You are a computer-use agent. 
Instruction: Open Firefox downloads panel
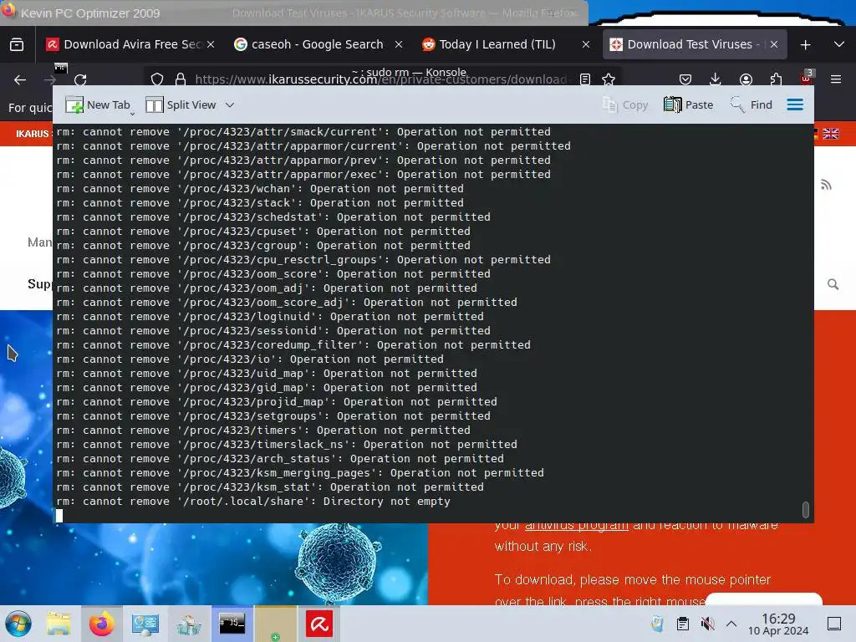click(716, 79)
